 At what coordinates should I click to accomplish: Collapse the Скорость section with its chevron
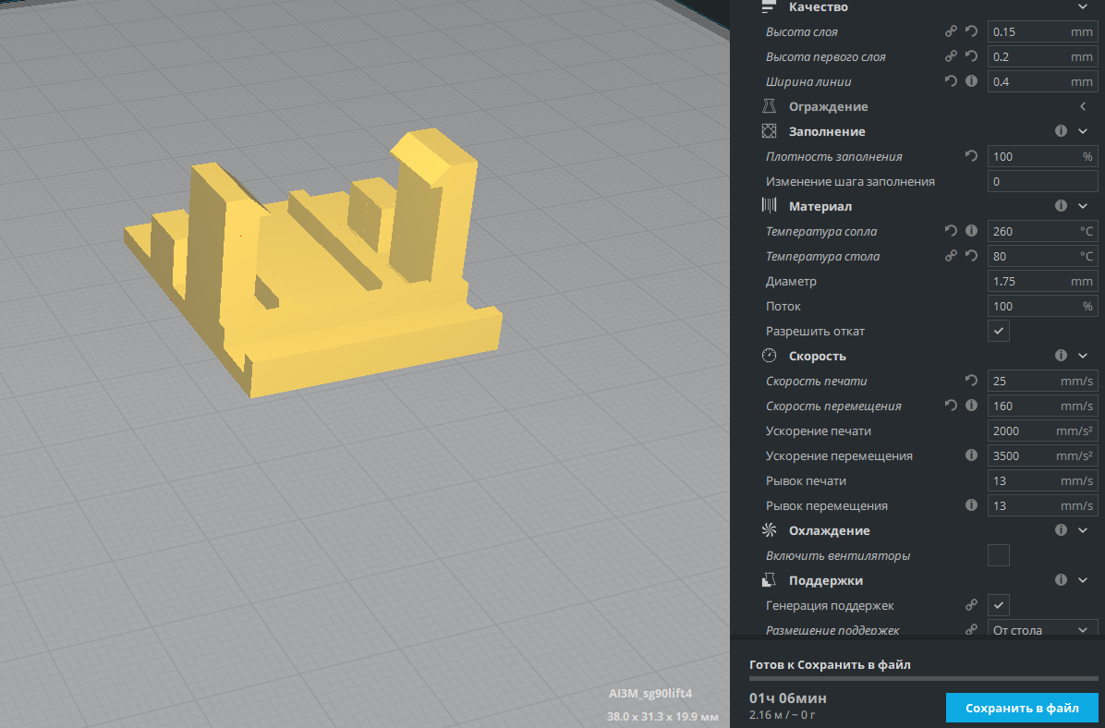1083,356
